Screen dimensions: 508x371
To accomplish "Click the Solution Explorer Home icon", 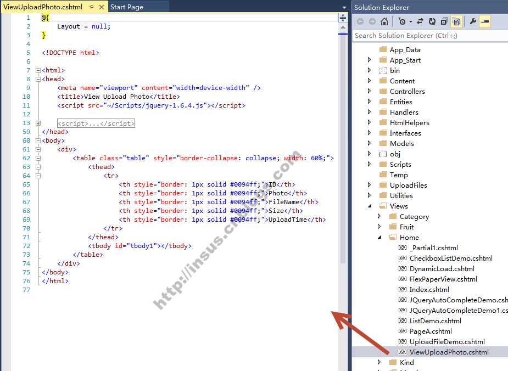I will tap(384, 22).
